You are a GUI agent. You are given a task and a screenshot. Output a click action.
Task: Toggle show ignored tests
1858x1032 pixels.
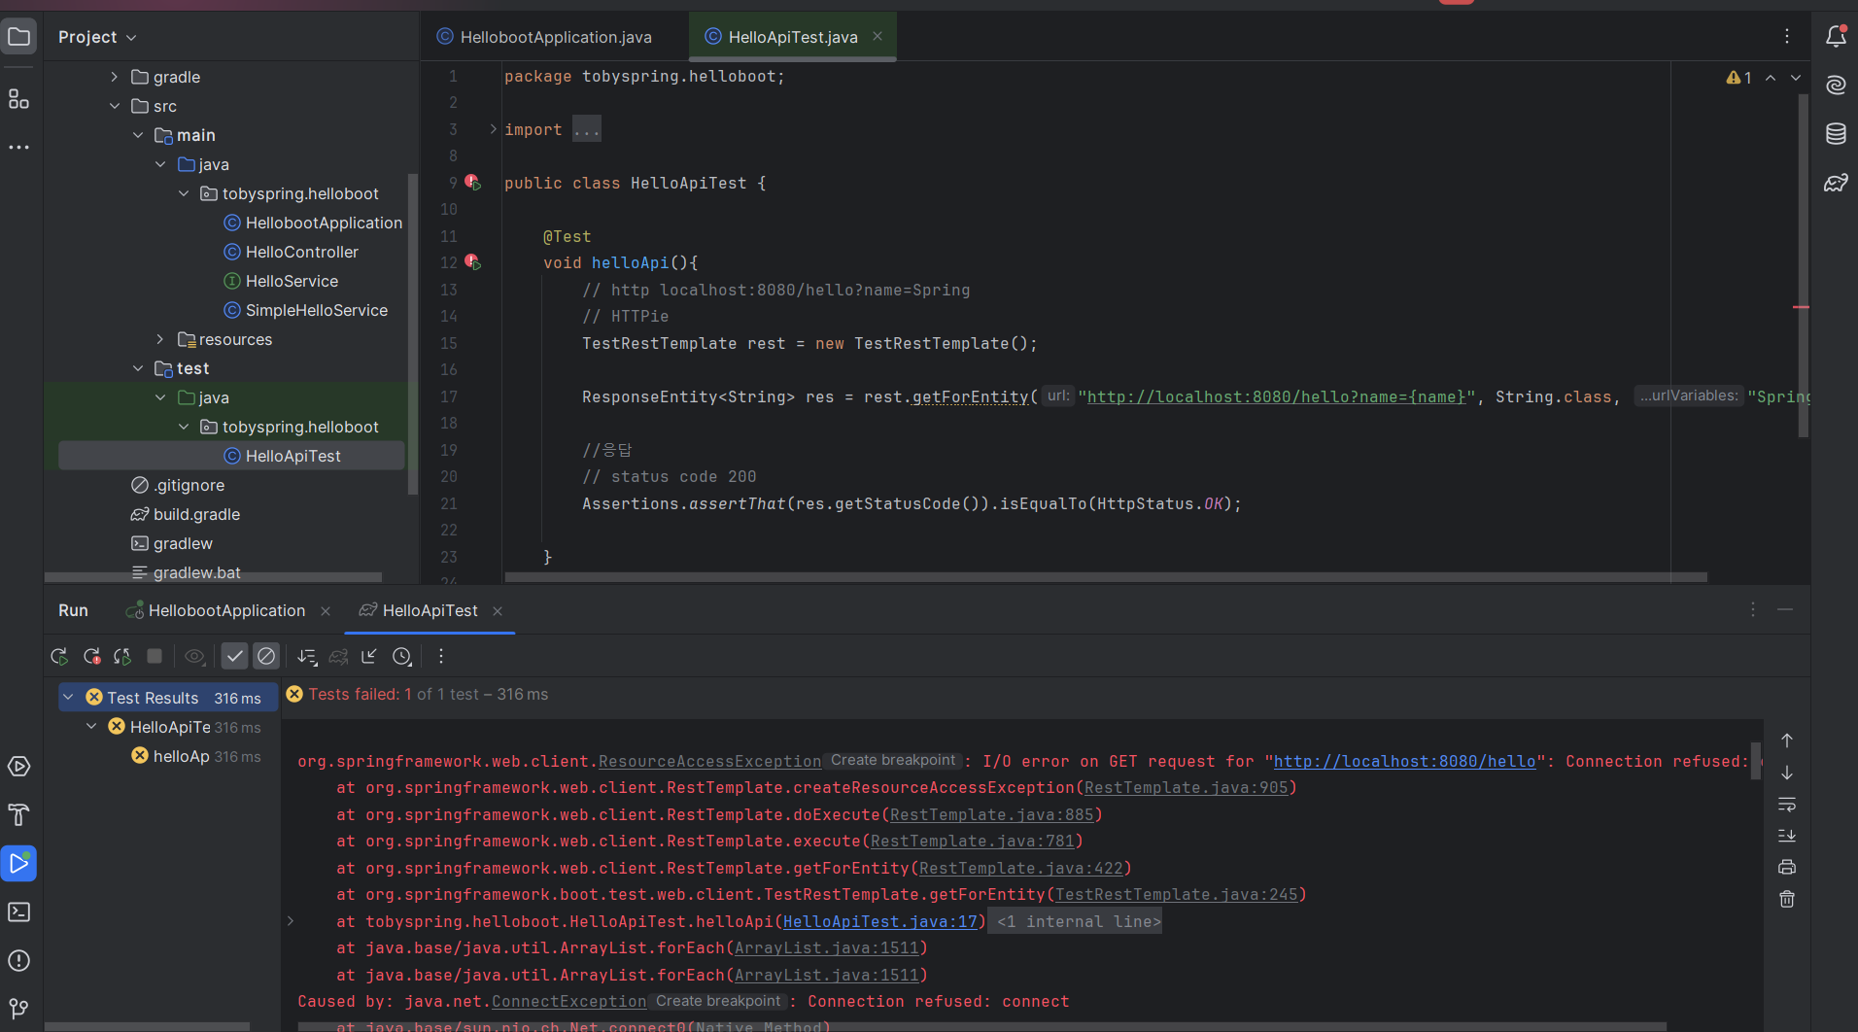click(266, 657)
